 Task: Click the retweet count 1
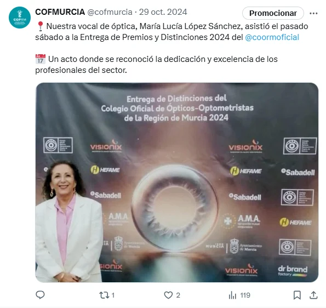click(x=113, y=295)
